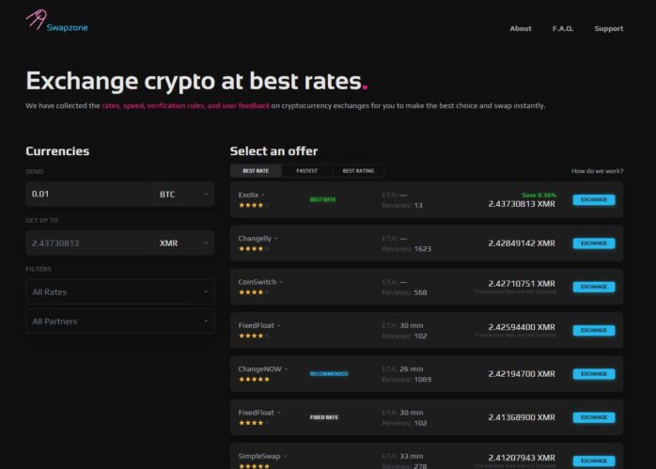Click ChangeNOW five-star rating
This screenshot has height=469, width=656.
click(x=254, y=379)
